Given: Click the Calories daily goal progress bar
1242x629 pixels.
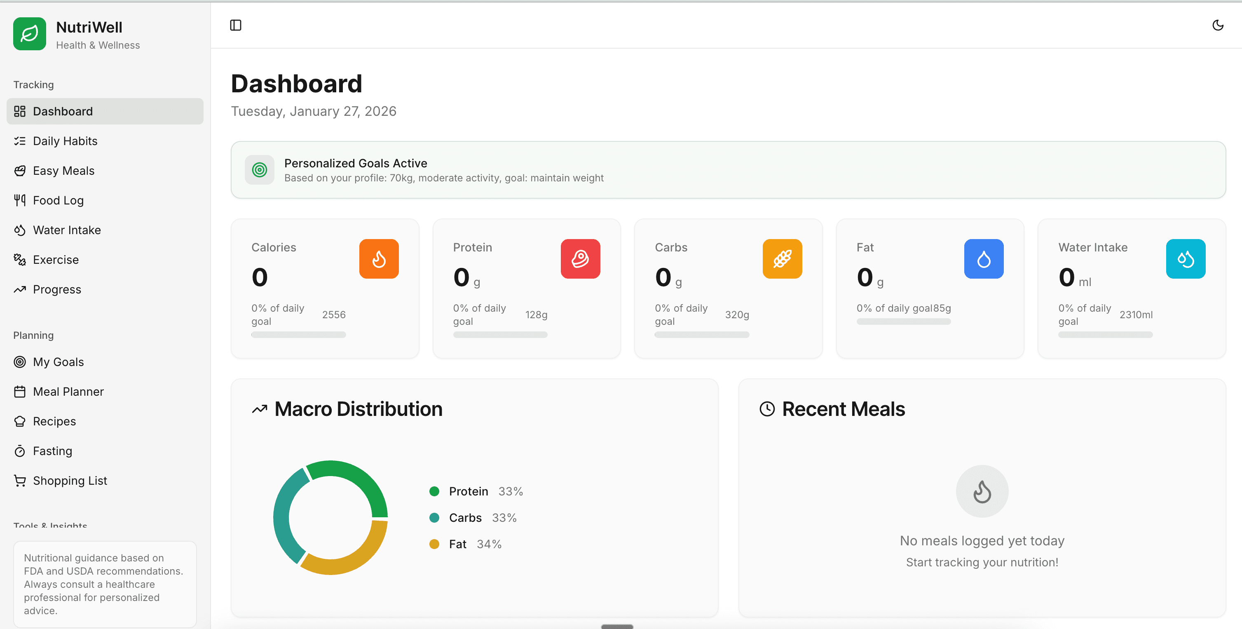Looking at the screenshot, I should (x=298, y=334).
